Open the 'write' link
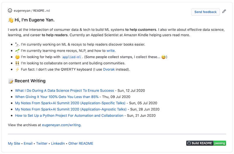Viewport: 234px width, 154px height. click(111, 51)
